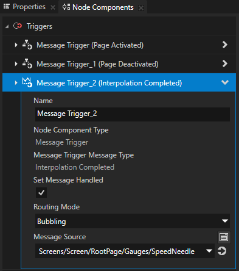Image resolution: width=239 pixels, height=271 pixels.
Task: Click the Message Source label
Action: [x=60, y=237]
